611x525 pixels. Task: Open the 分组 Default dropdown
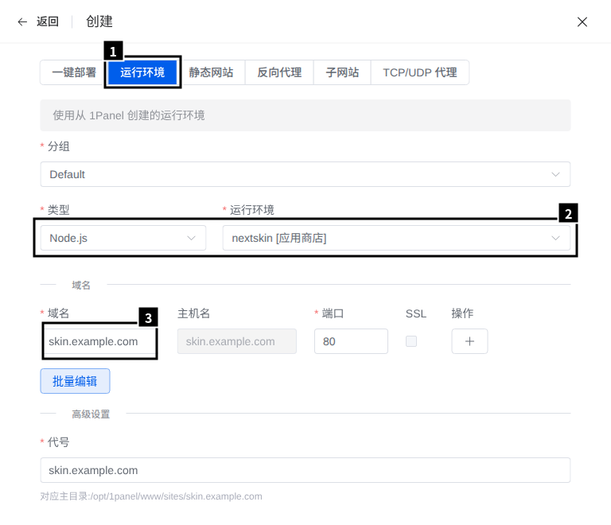pos(305,174)
